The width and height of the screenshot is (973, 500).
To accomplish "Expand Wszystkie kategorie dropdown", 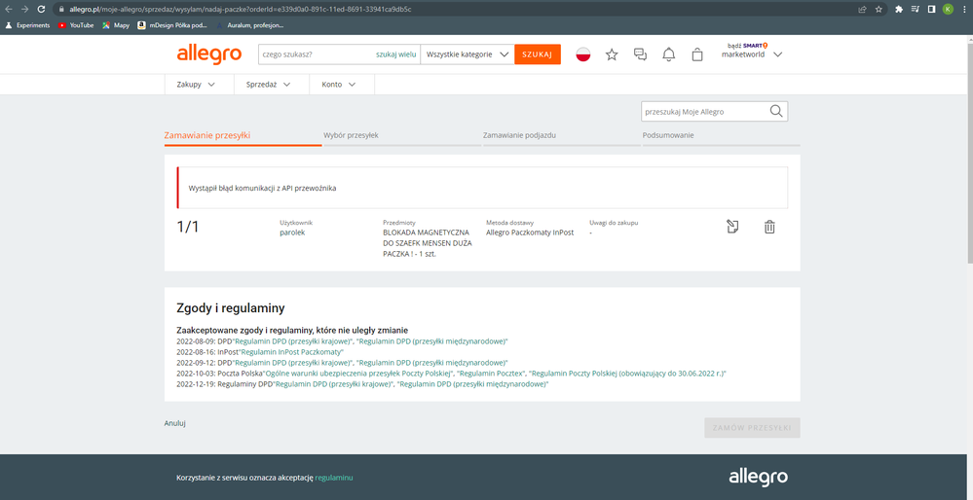I will click(x=468, y=54).
